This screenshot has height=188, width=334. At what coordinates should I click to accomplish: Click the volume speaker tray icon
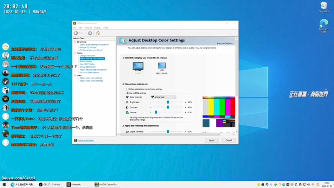pyautogui.click(x=309, y=185)
